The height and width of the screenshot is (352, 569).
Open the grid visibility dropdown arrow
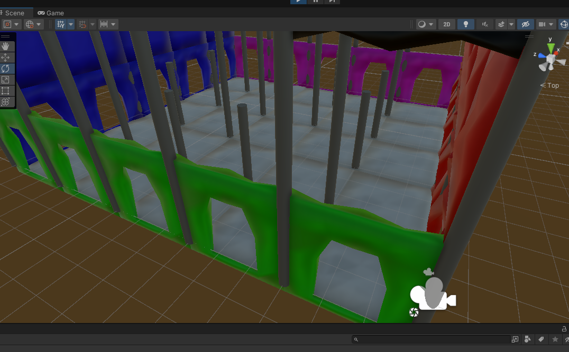pyautogui.click(x=71, y=24)
